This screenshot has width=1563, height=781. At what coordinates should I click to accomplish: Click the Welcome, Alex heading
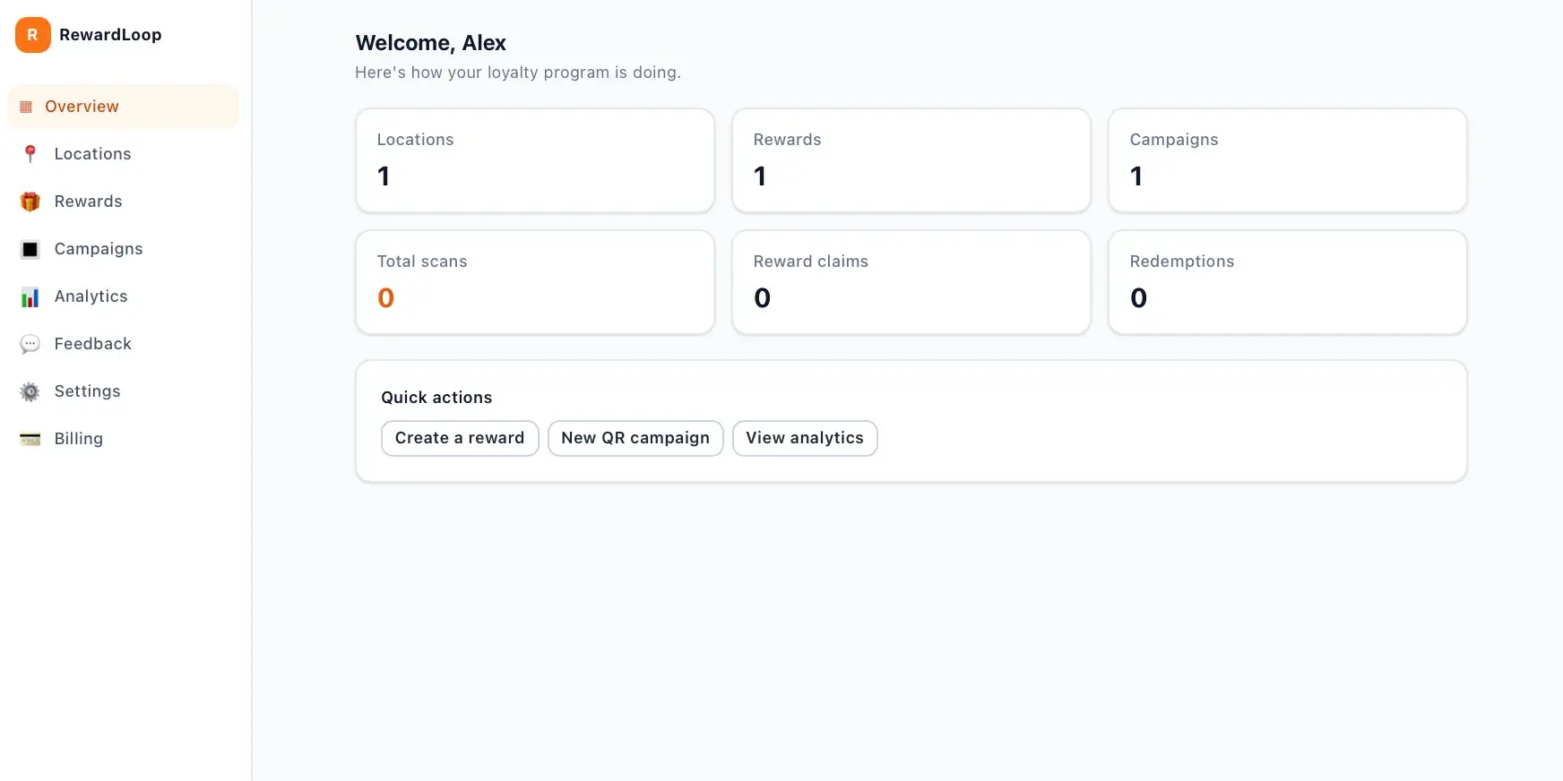(x=430, y=43)
